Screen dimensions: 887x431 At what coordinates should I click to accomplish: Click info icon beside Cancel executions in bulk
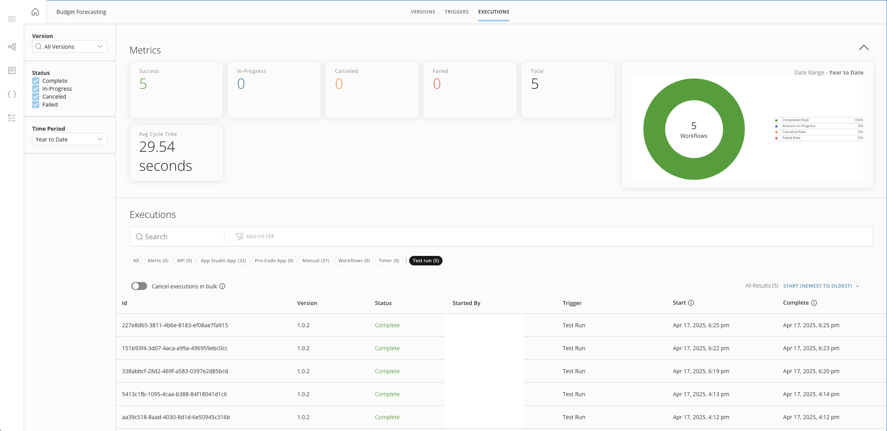[x=222, y=286]
